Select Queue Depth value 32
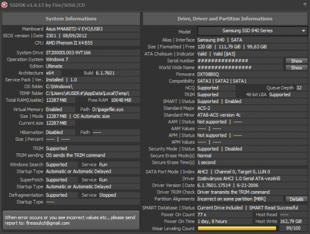The image size is (310, 234). tap(299, 88)
